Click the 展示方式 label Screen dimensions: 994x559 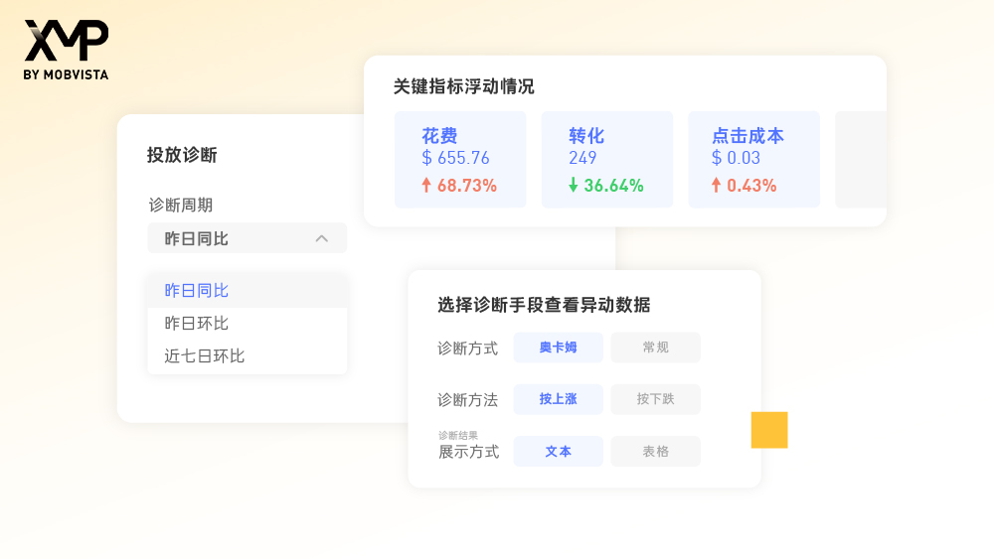coord(468,452)
